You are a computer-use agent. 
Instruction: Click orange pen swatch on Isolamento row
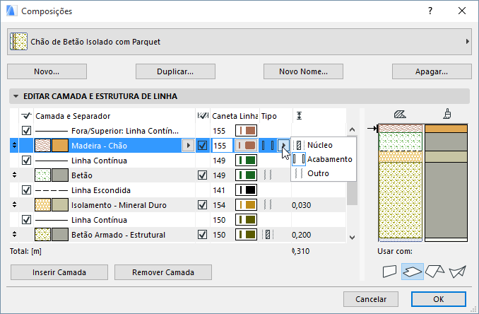click(246, 205)
